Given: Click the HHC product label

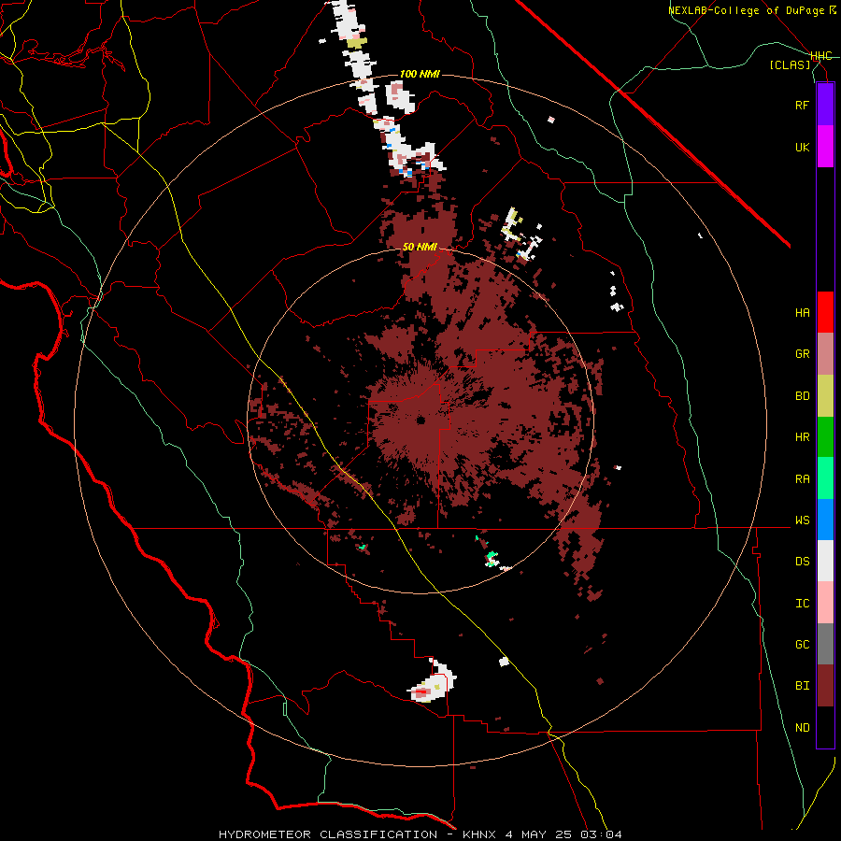Looking at the screenshot, I should pos(820,56).
